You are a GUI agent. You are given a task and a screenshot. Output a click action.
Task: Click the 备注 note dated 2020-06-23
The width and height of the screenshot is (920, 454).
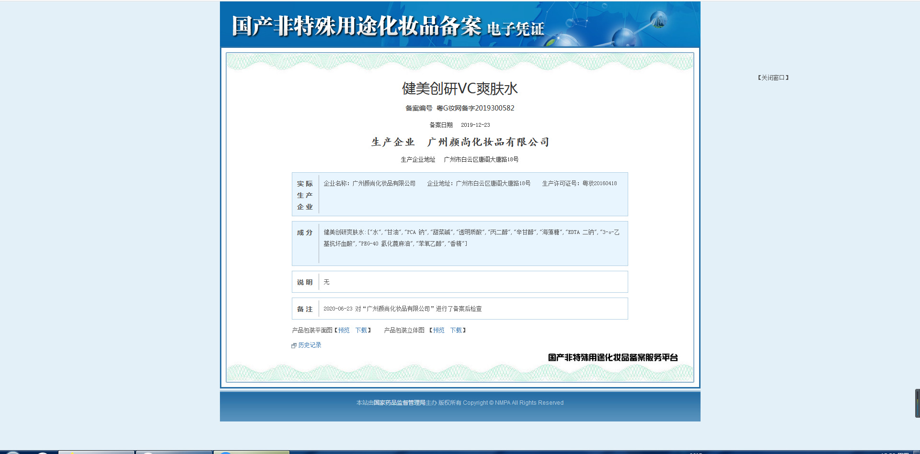(402, 309)
